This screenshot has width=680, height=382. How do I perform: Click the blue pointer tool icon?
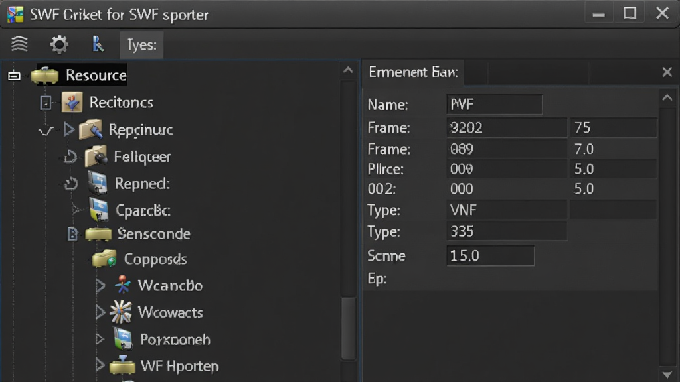(x=98, y=44)
